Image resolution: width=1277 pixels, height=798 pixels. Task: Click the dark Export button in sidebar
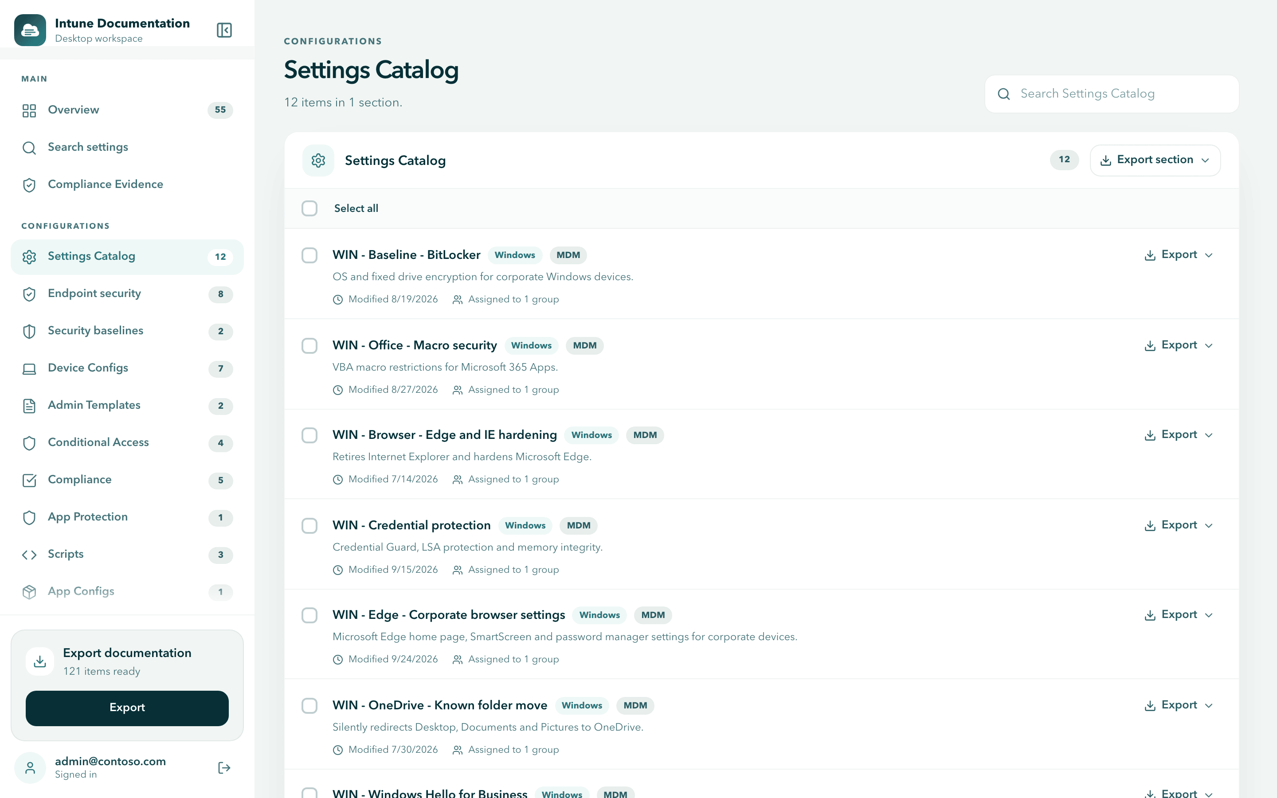click(x=127, y=708)
